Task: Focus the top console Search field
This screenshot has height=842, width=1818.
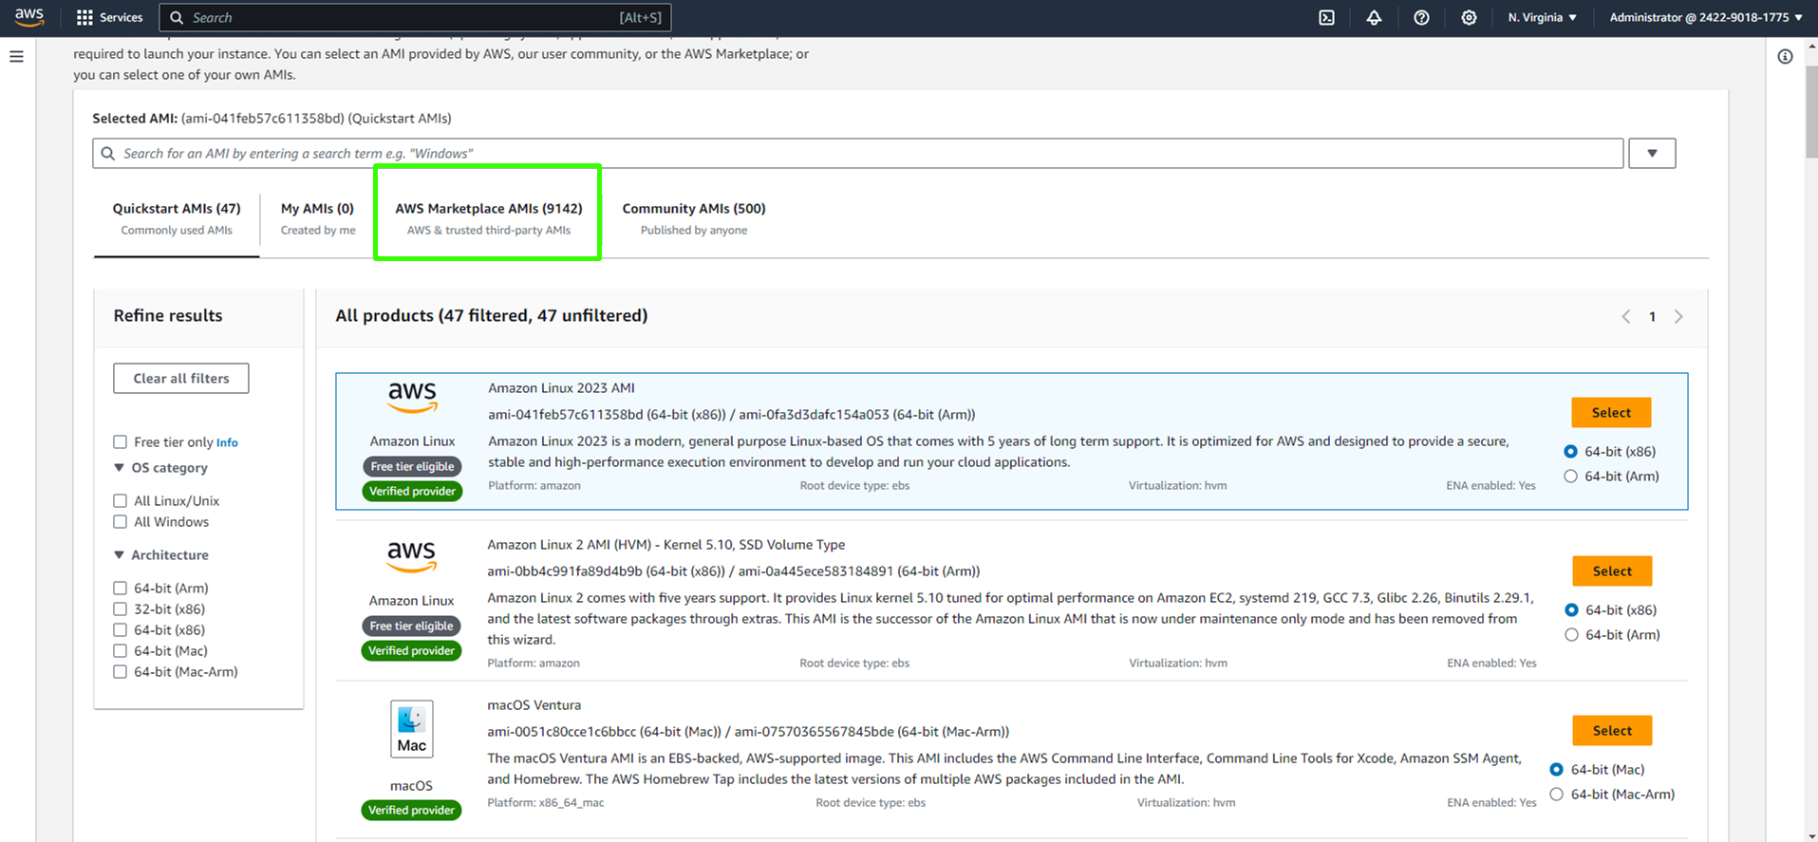Action: click(x=415, y=17)
